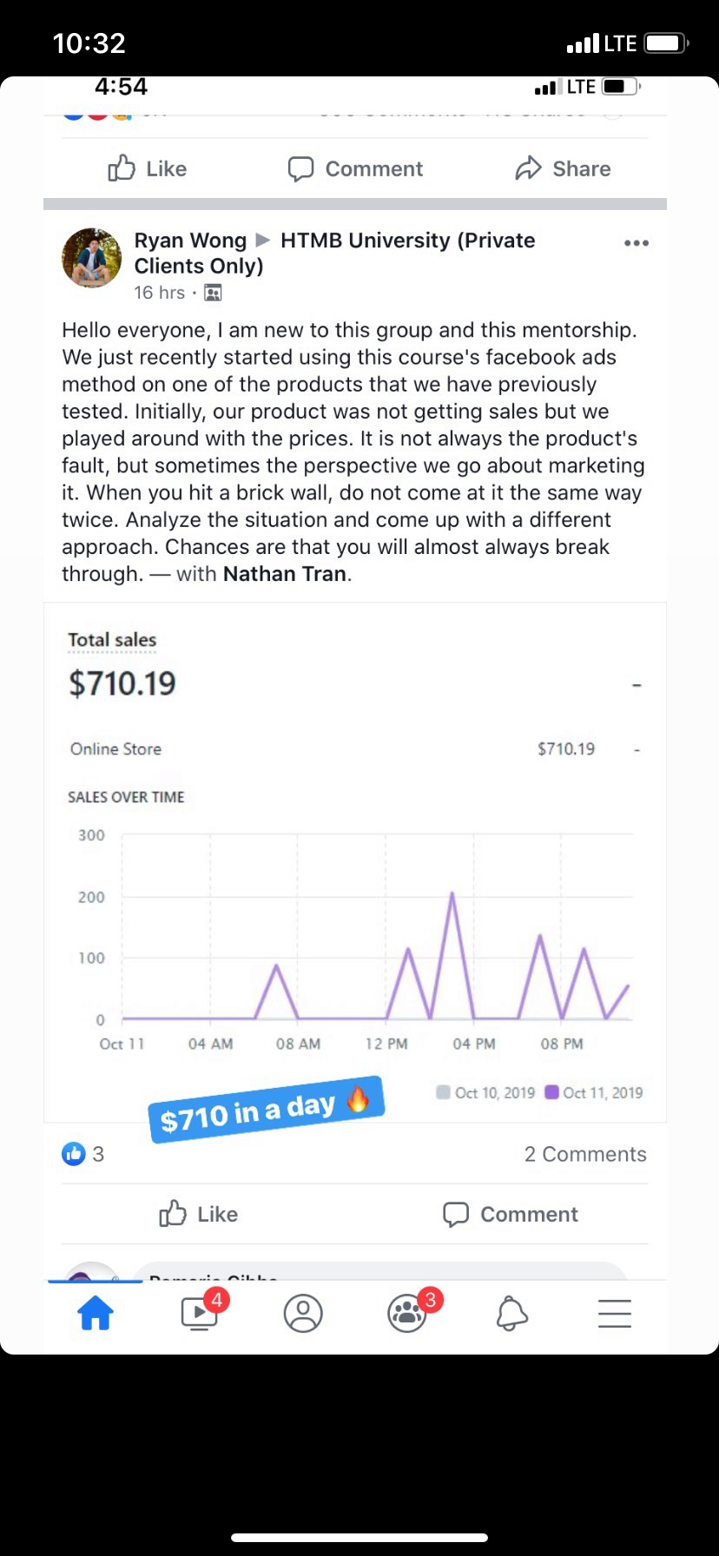Screen dimensions: 719x1556
Task: Open the hamburger menu
Action: [615, 1313]
